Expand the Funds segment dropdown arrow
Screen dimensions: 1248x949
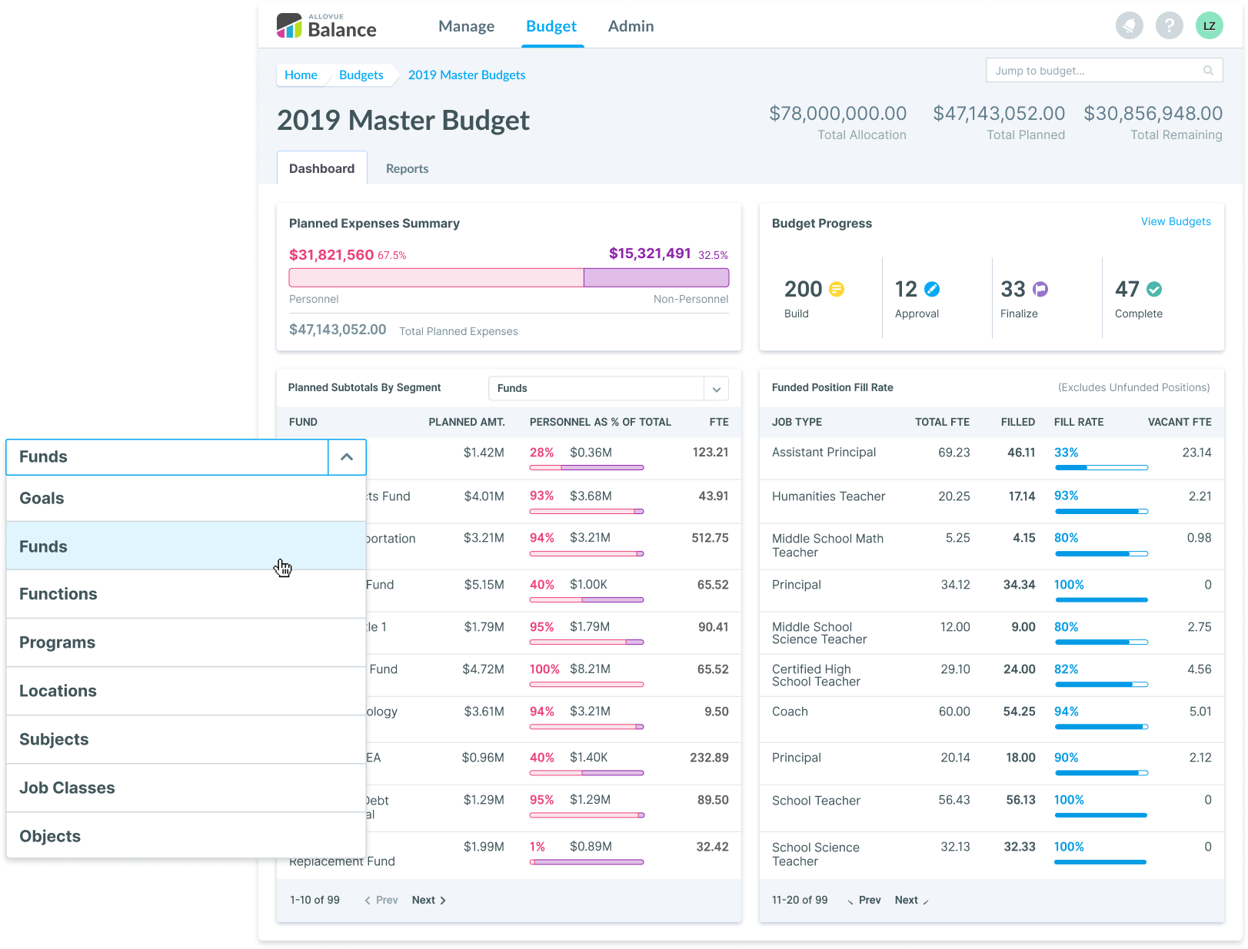pos(716,389)
